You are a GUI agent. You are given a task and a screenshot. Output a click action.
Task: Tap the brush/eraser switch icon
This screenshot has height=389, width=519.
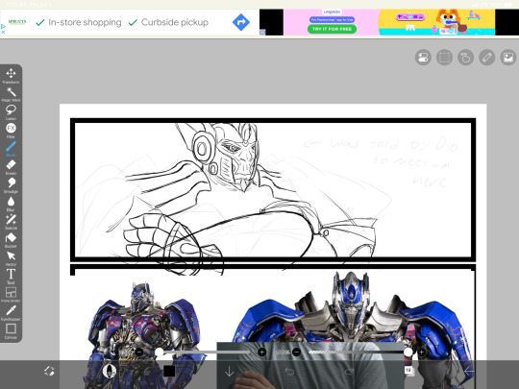[x=49, y=371]
